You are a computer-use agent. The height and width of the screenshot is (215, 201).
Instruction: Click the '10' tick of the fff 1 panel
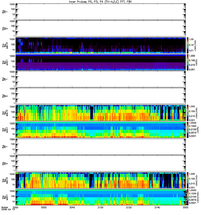13,149
